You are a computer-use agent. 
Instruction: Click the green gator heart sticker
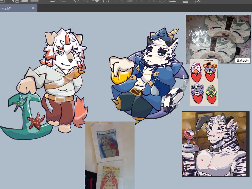[211, 94]
